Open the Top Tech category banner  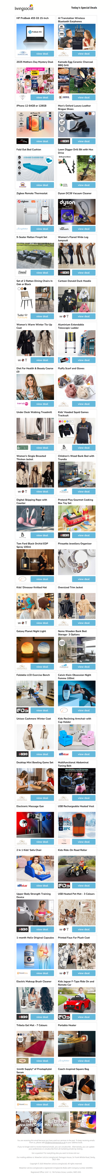(x=83, y=1122)
